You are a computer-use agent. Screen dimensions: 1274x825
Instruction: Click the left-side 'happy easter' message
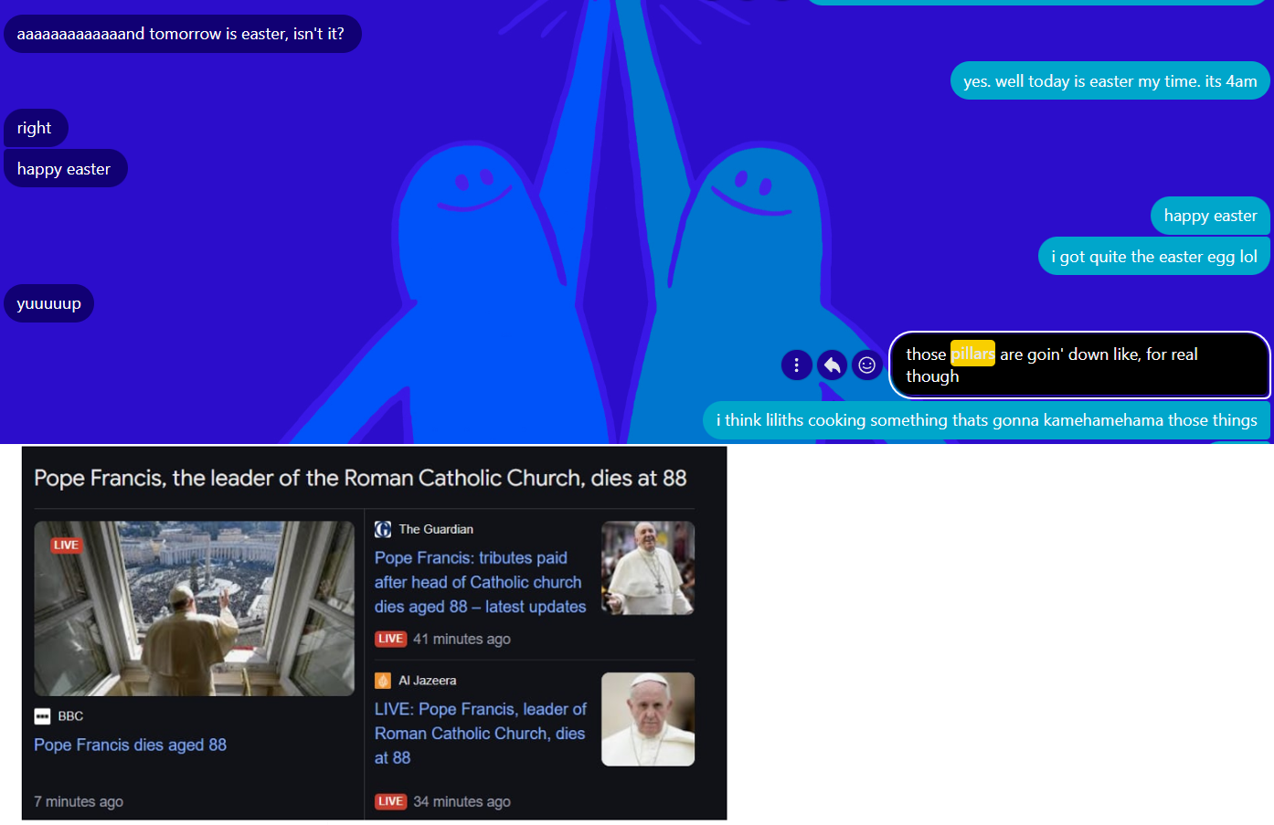coord(65,168)
